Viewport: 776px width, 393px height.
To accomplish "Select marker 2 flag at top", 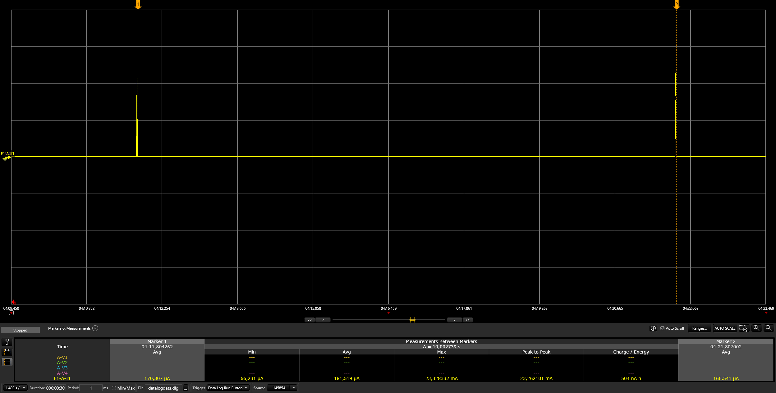I will point(677,5).
